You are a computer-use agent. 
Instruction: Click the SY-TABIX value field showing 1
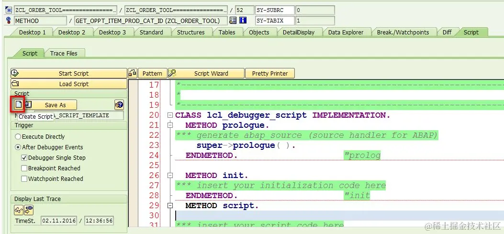tap(315, 21)
